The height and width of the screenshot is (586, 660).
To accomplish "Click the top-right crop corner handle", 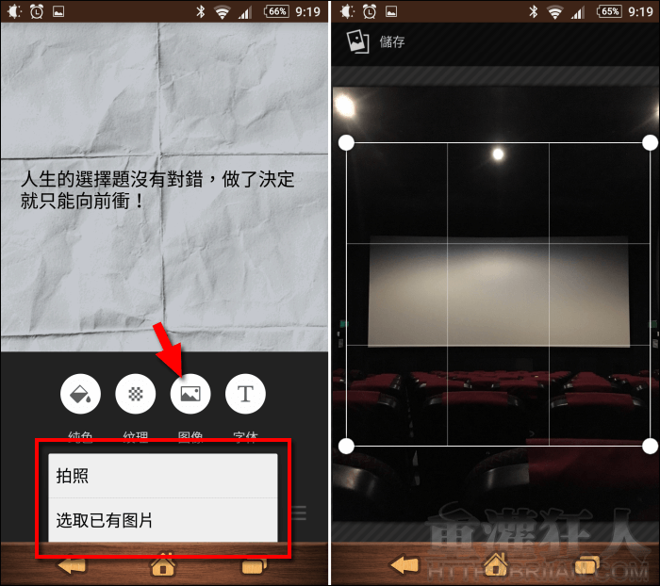I will (650, 142).
